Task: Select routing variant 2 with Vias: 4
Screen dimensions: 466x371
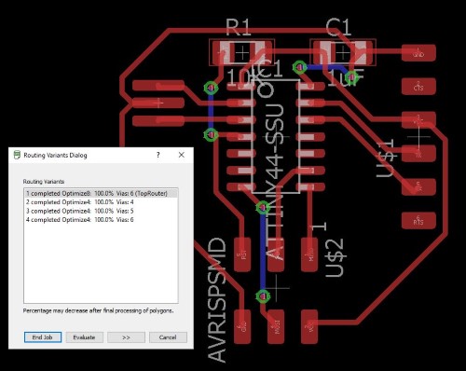Action: tap(101, 202)
